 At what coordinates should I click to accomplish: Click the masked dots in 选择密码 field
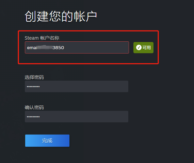[33, 87]
